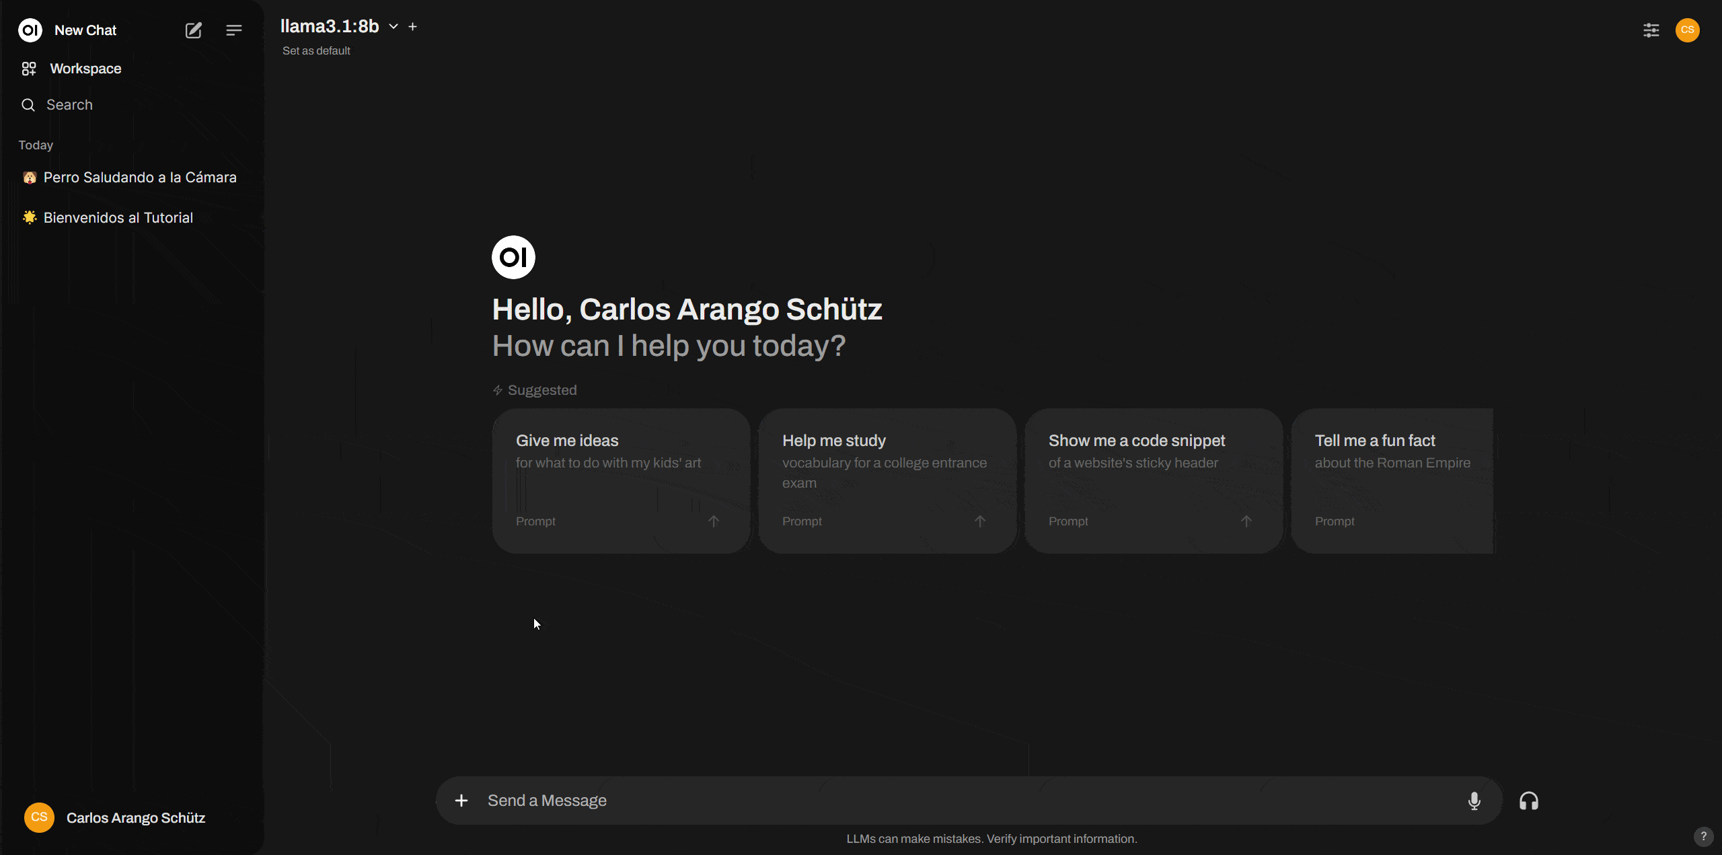Set llama3.1:8b as default model
The width and height of the screenshot is (1722, 855).
tap(316, 50)
